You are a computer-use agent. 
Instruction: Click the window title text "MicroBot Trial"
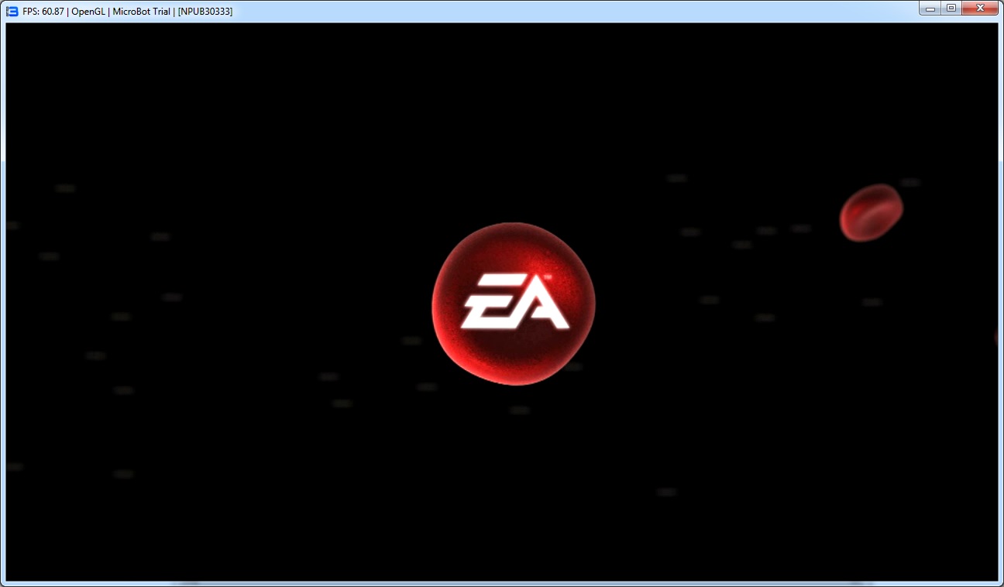(141, 12)
